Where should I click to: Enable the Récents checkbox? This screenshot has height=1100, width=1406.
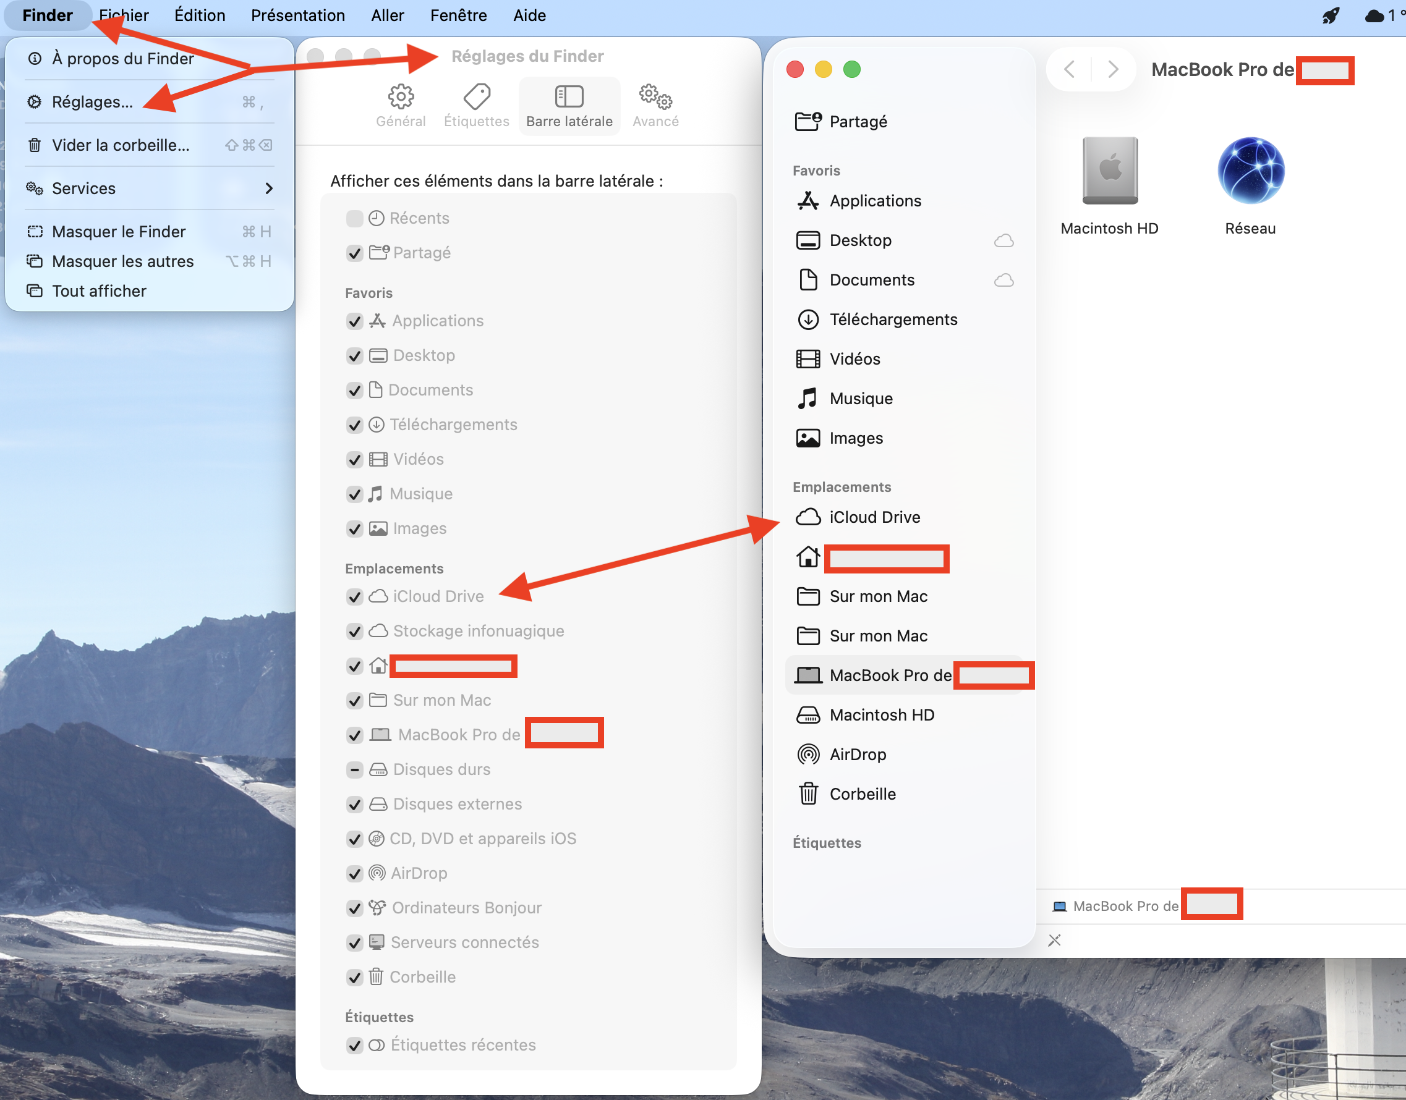(354, 218)
